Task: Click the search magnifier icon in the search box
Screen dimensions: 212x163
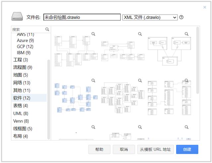Action: click(x=47, y=29)
